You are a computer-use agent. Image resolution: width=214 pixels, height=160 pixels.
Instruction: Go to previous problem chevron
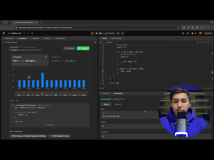pos(24,33)
